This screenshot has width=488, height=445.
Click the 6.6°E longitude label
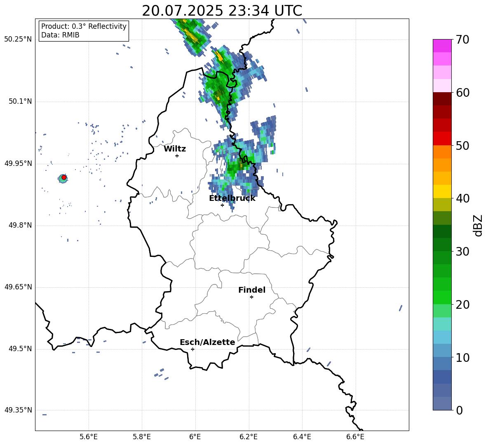click(355, 437)
